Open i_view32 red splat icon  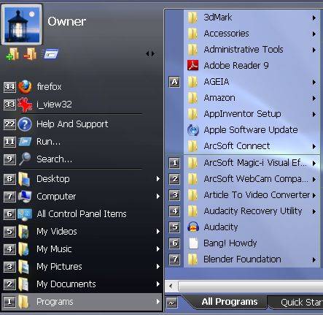click(x=25, y=105)
